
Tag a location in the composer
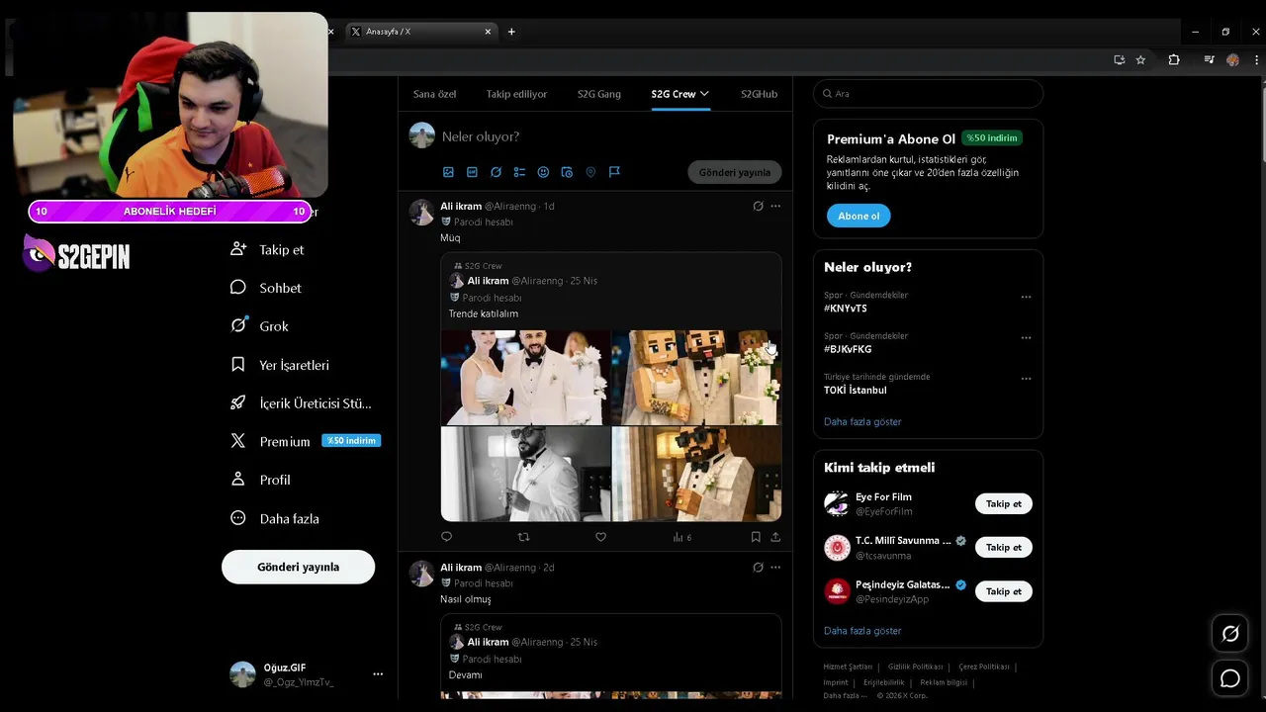pyautogui.click(x=590, y=172)
